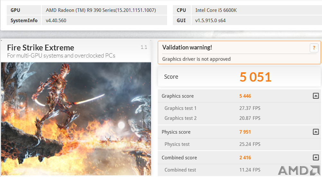The image size is (322, 177).
Task: Select Graphics test 1 result 27.37 FPS
Action: (250, 108)
